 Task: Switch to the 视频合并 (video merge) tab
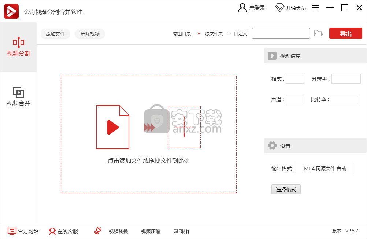pyautogui.click(x=18, y=97)
